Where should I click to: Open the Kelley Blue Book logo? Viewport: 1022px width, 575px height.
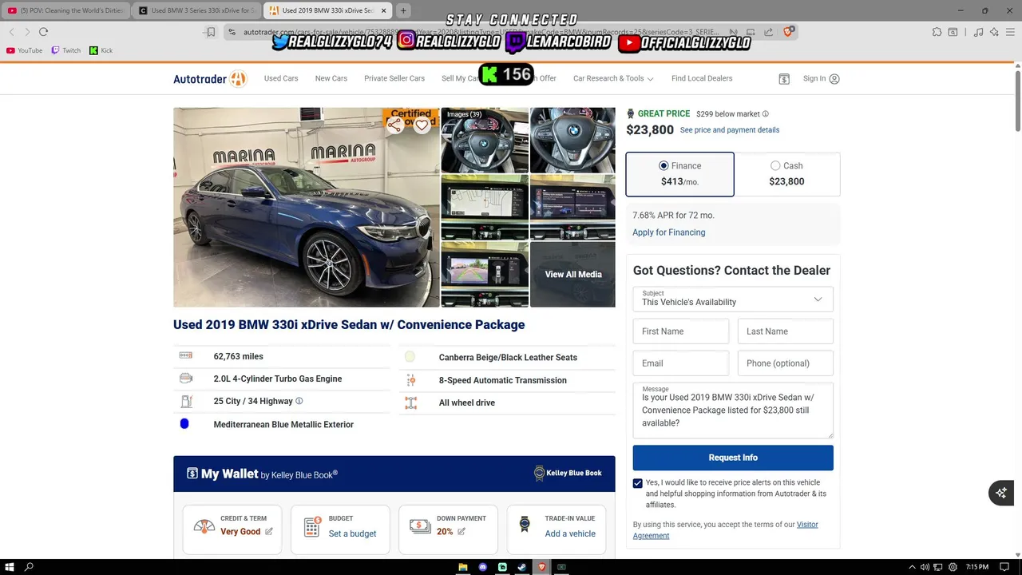click(568, 473)
